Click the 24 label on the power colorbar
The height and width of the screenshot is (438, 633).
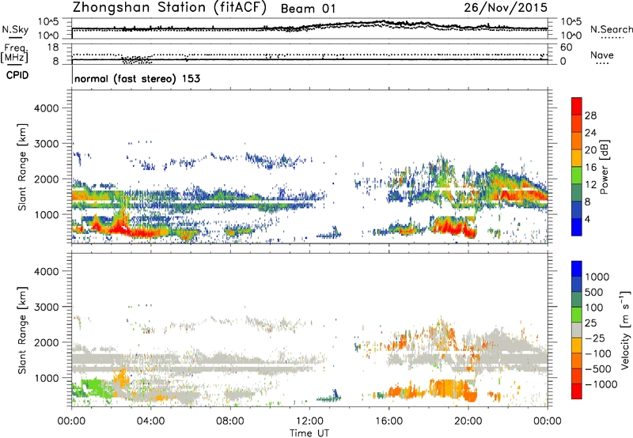(x=590, y=133)
